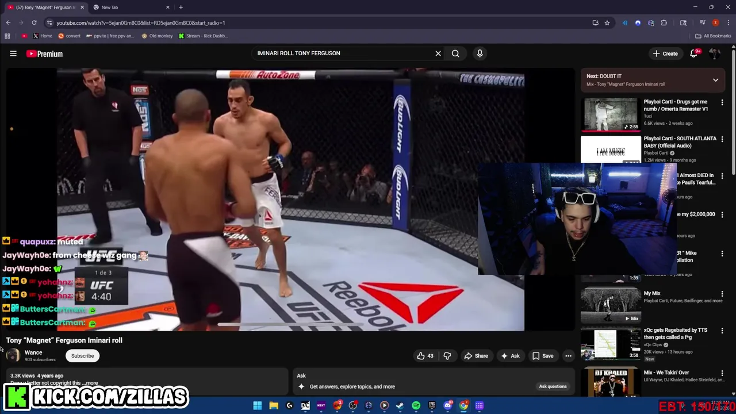Open the Stream - Kick Dashboard bookmark
Image resolution: width=736 pixels, height=414 pixels.
coord(203,36)
